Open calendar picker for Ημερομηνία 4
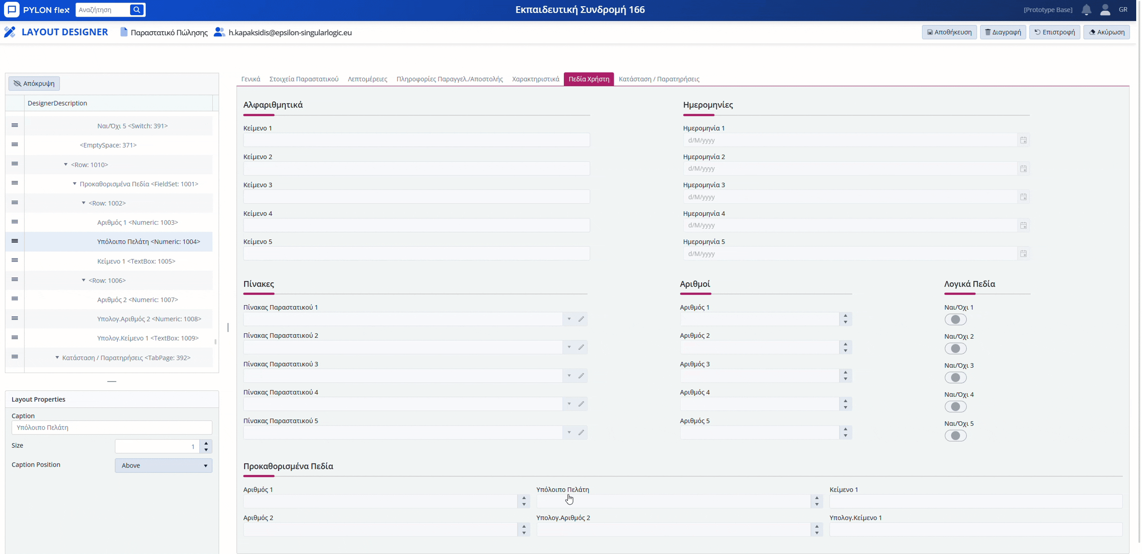The image size is (1142, 554). (1023, 226)
